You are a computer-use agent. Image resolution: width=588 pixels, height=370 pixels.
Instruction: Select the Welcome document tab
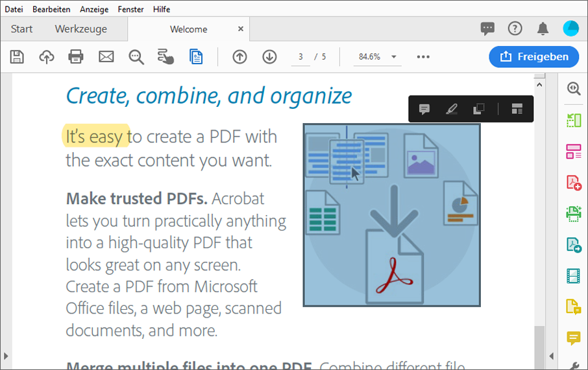[189, 29]
